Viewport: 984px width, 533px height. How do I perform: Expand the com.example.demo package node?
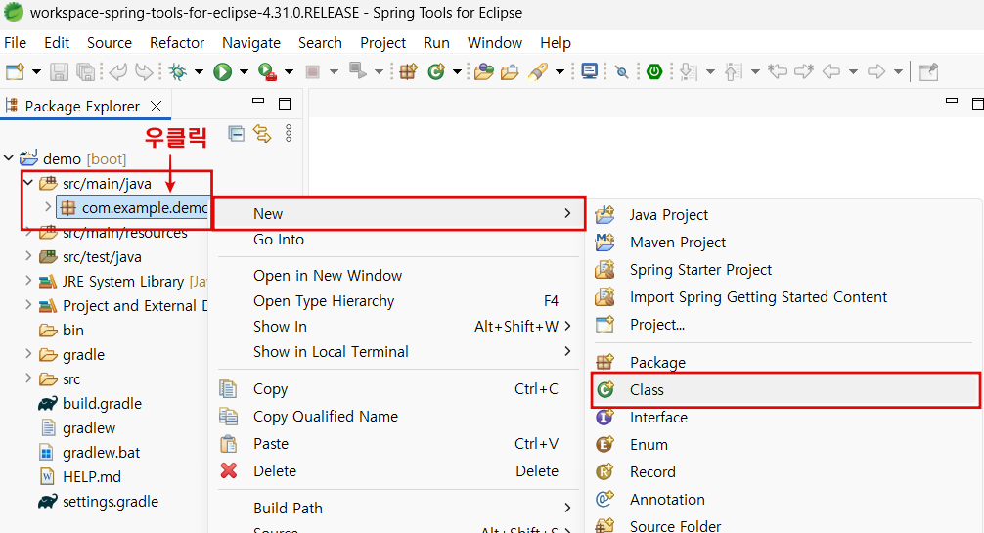click(48, 207)
